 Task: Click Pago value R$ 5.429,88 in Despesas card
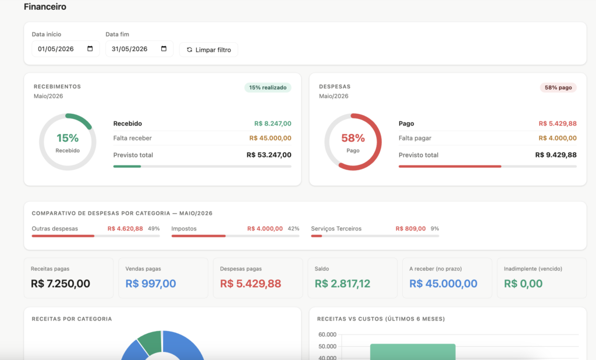pos(557,124)
